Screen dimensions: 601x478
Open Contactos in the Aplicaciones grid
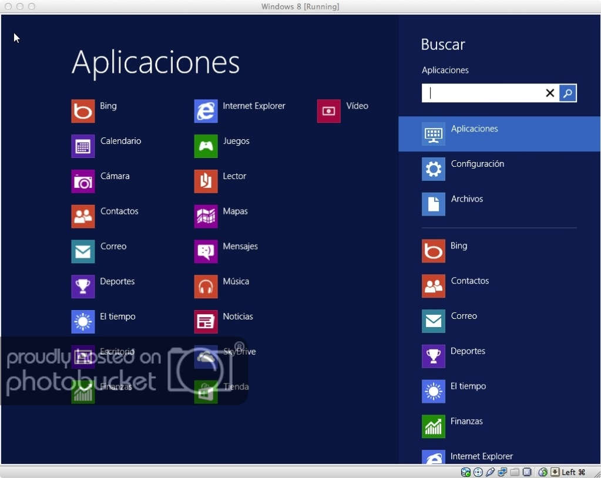coord(83,217)
